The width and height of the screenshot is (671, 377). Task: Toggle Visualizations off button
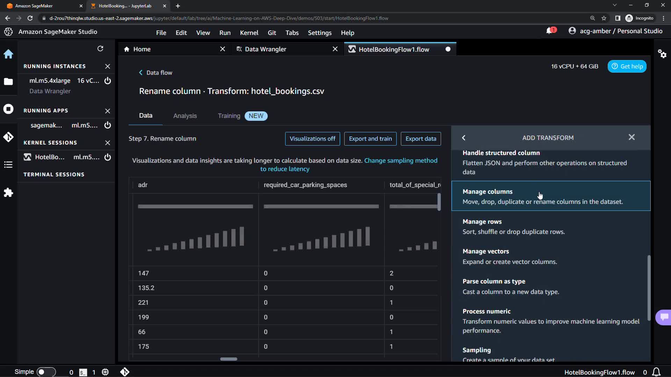(312, 139)
